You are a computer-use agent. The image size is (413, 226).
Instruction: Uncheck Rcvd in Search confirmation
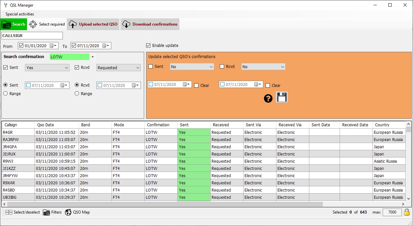tap(77, 68)
